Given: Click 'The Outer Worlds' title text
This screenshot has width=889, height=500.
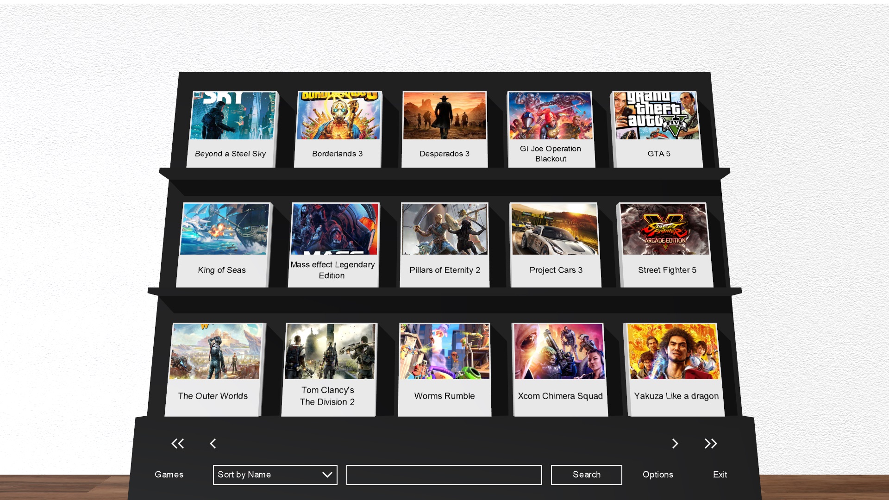Looking at the screenshot, I should [x=213, y=396].
